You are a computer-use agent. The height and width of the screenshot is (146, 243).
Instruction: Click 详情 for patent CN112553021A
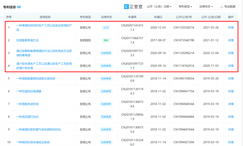pos(231,27)
